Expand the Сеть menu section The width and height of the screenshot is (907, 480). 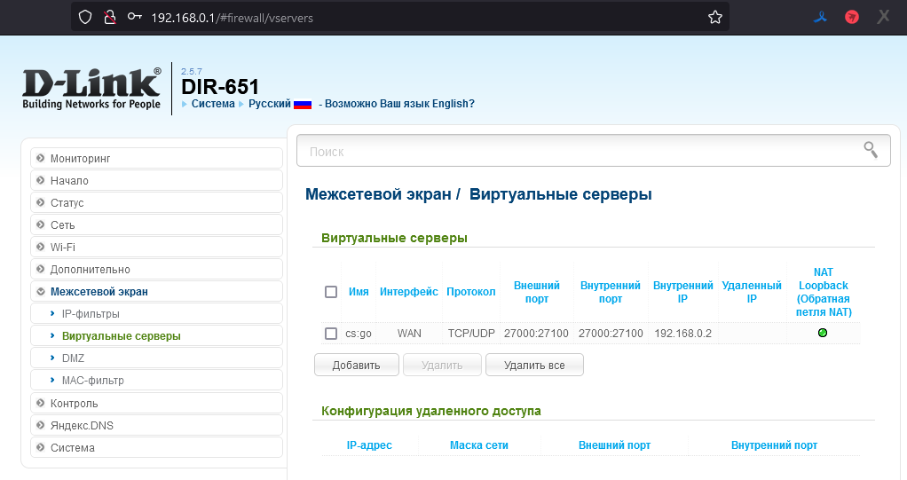click(156, 225)
